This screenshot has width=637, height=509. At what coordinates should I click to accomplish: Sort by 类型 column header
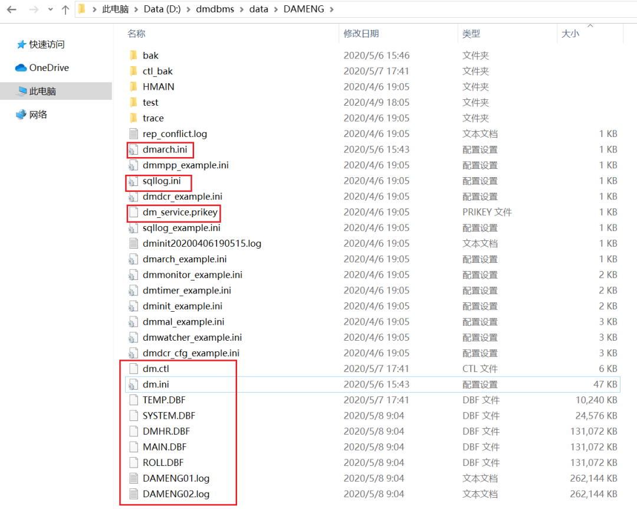(471, 34)
